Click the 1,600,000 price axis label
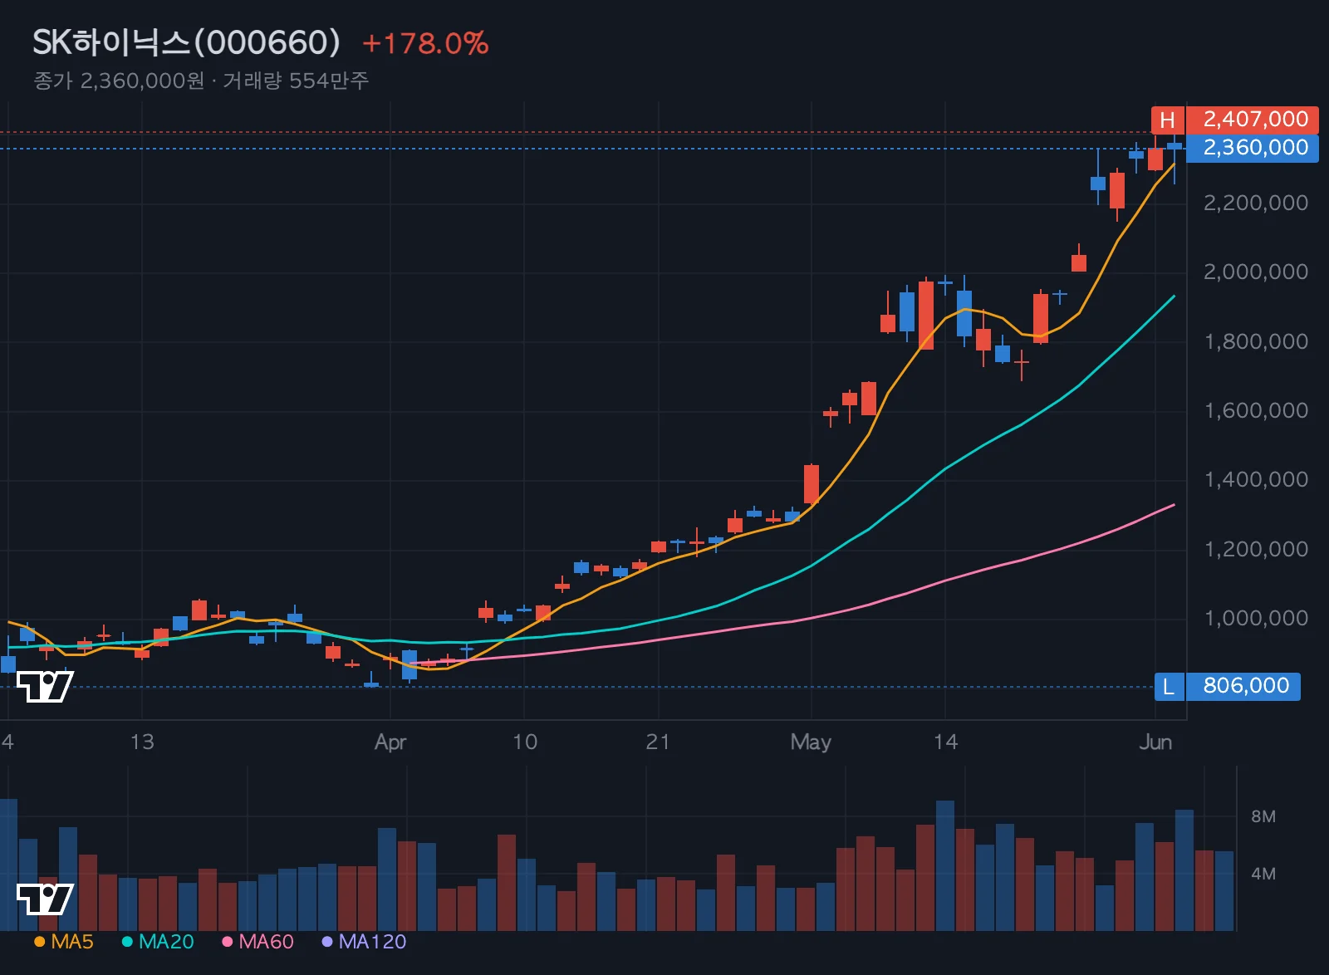 coord(1256,411)
